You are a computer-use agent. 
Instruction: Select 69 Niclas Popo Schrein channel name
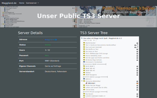coord(93,60)
